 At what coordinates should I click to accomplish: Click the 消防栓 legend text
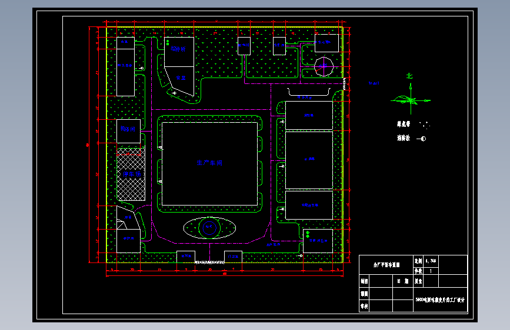[x=404, y=138]
